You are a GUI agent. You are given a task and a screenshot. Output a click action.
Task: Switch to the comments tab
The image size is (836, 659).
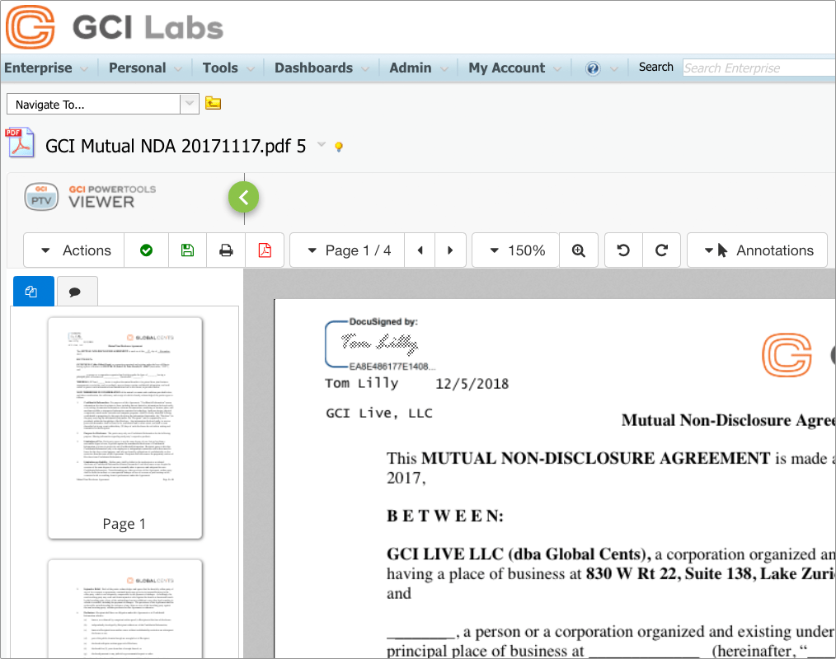click(77, 292)
